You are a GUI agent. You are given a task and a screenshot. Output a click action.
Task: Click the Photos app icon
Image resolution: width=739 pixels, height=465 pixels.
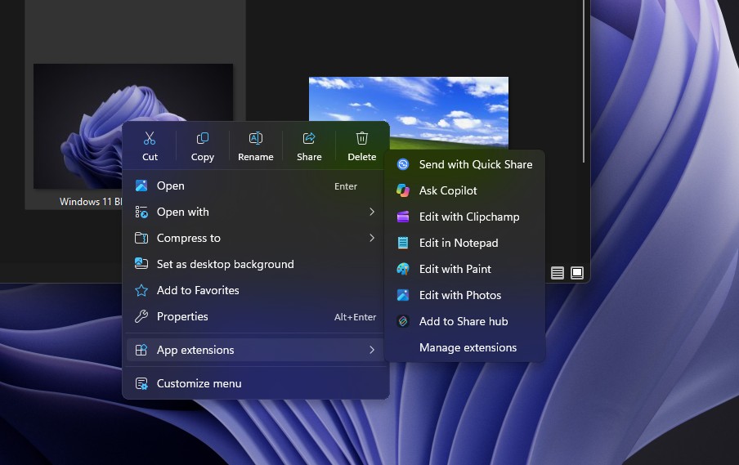[x=403, y=295]
